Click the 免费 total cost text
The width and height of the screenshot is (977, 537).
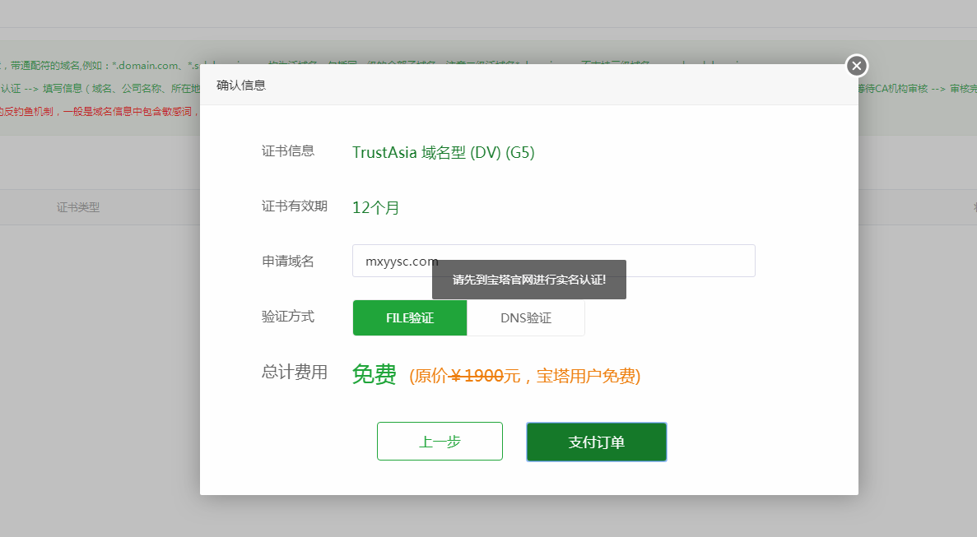click(374, 375)
